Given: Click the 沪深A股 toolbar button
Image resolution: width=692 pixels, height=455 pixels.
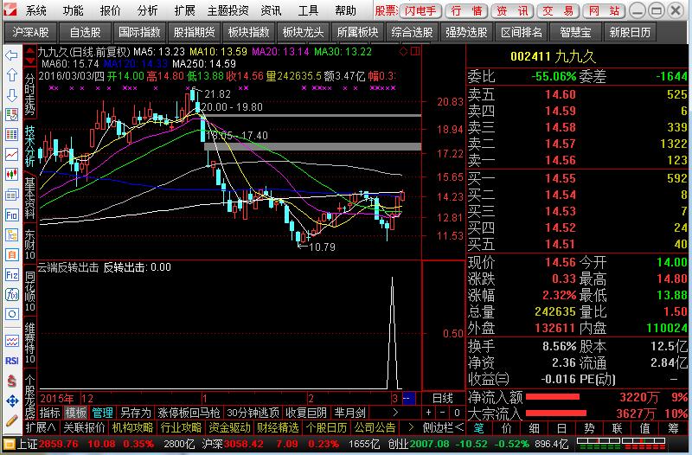Looking at the screenshot, I should click(30, 32).
